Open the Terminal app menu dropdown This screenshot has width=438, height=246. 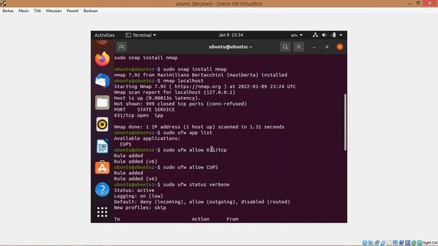pos(141,35)
